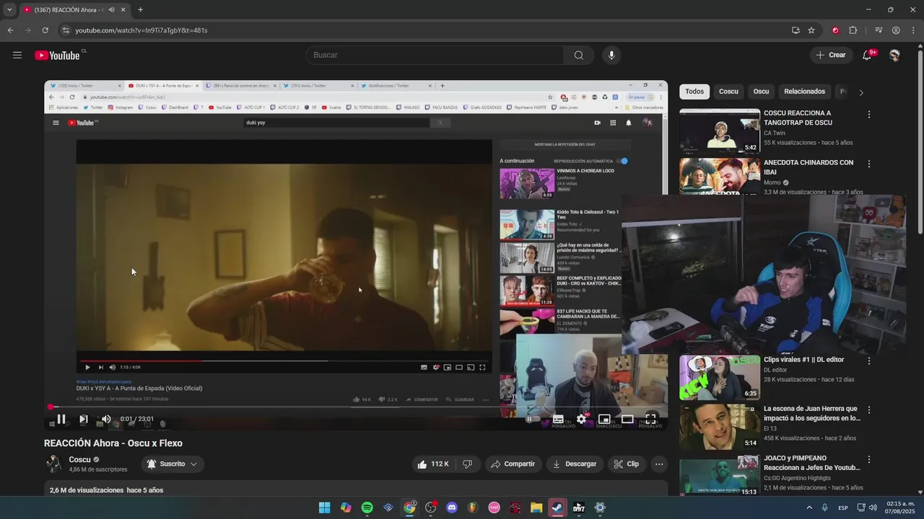The width and height of the screenshot is (924, 519).
Task: Seek in the red video progress bar
Action: click(x=356, y=407)
